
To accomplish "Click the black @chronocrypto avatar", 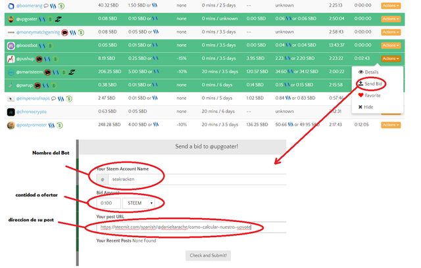I will (11, 112).
